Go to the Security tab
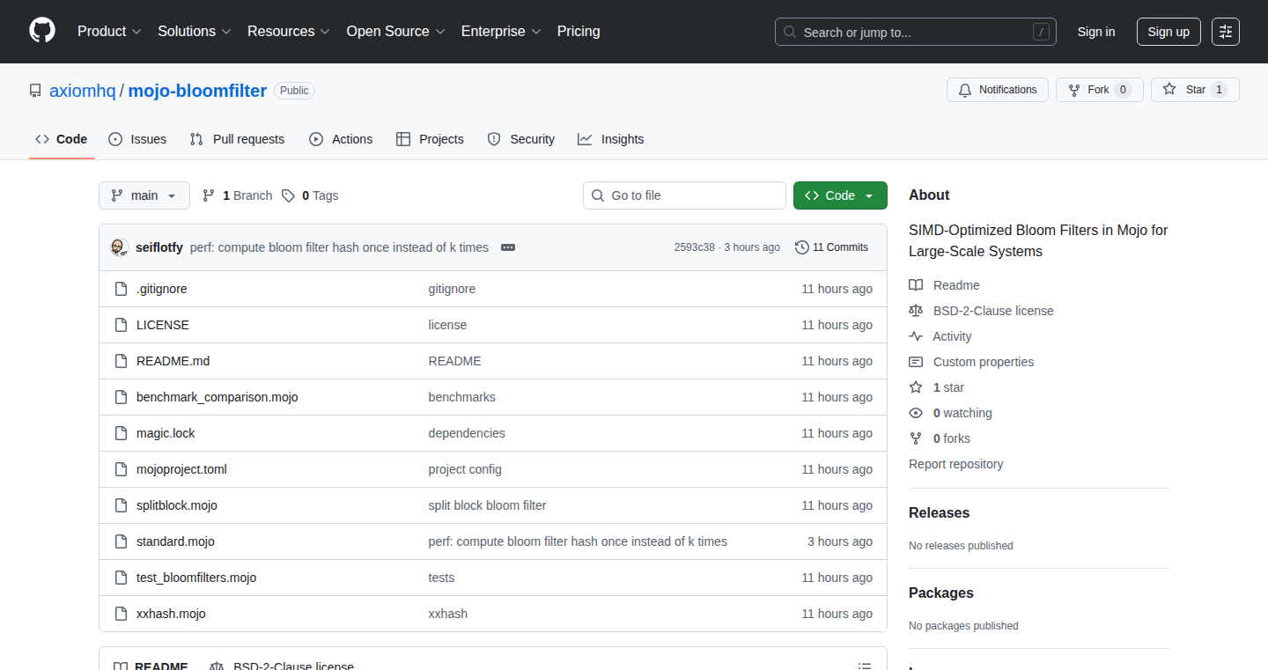The height and width of the screenshot is (670, 1268). coord(521,139)
